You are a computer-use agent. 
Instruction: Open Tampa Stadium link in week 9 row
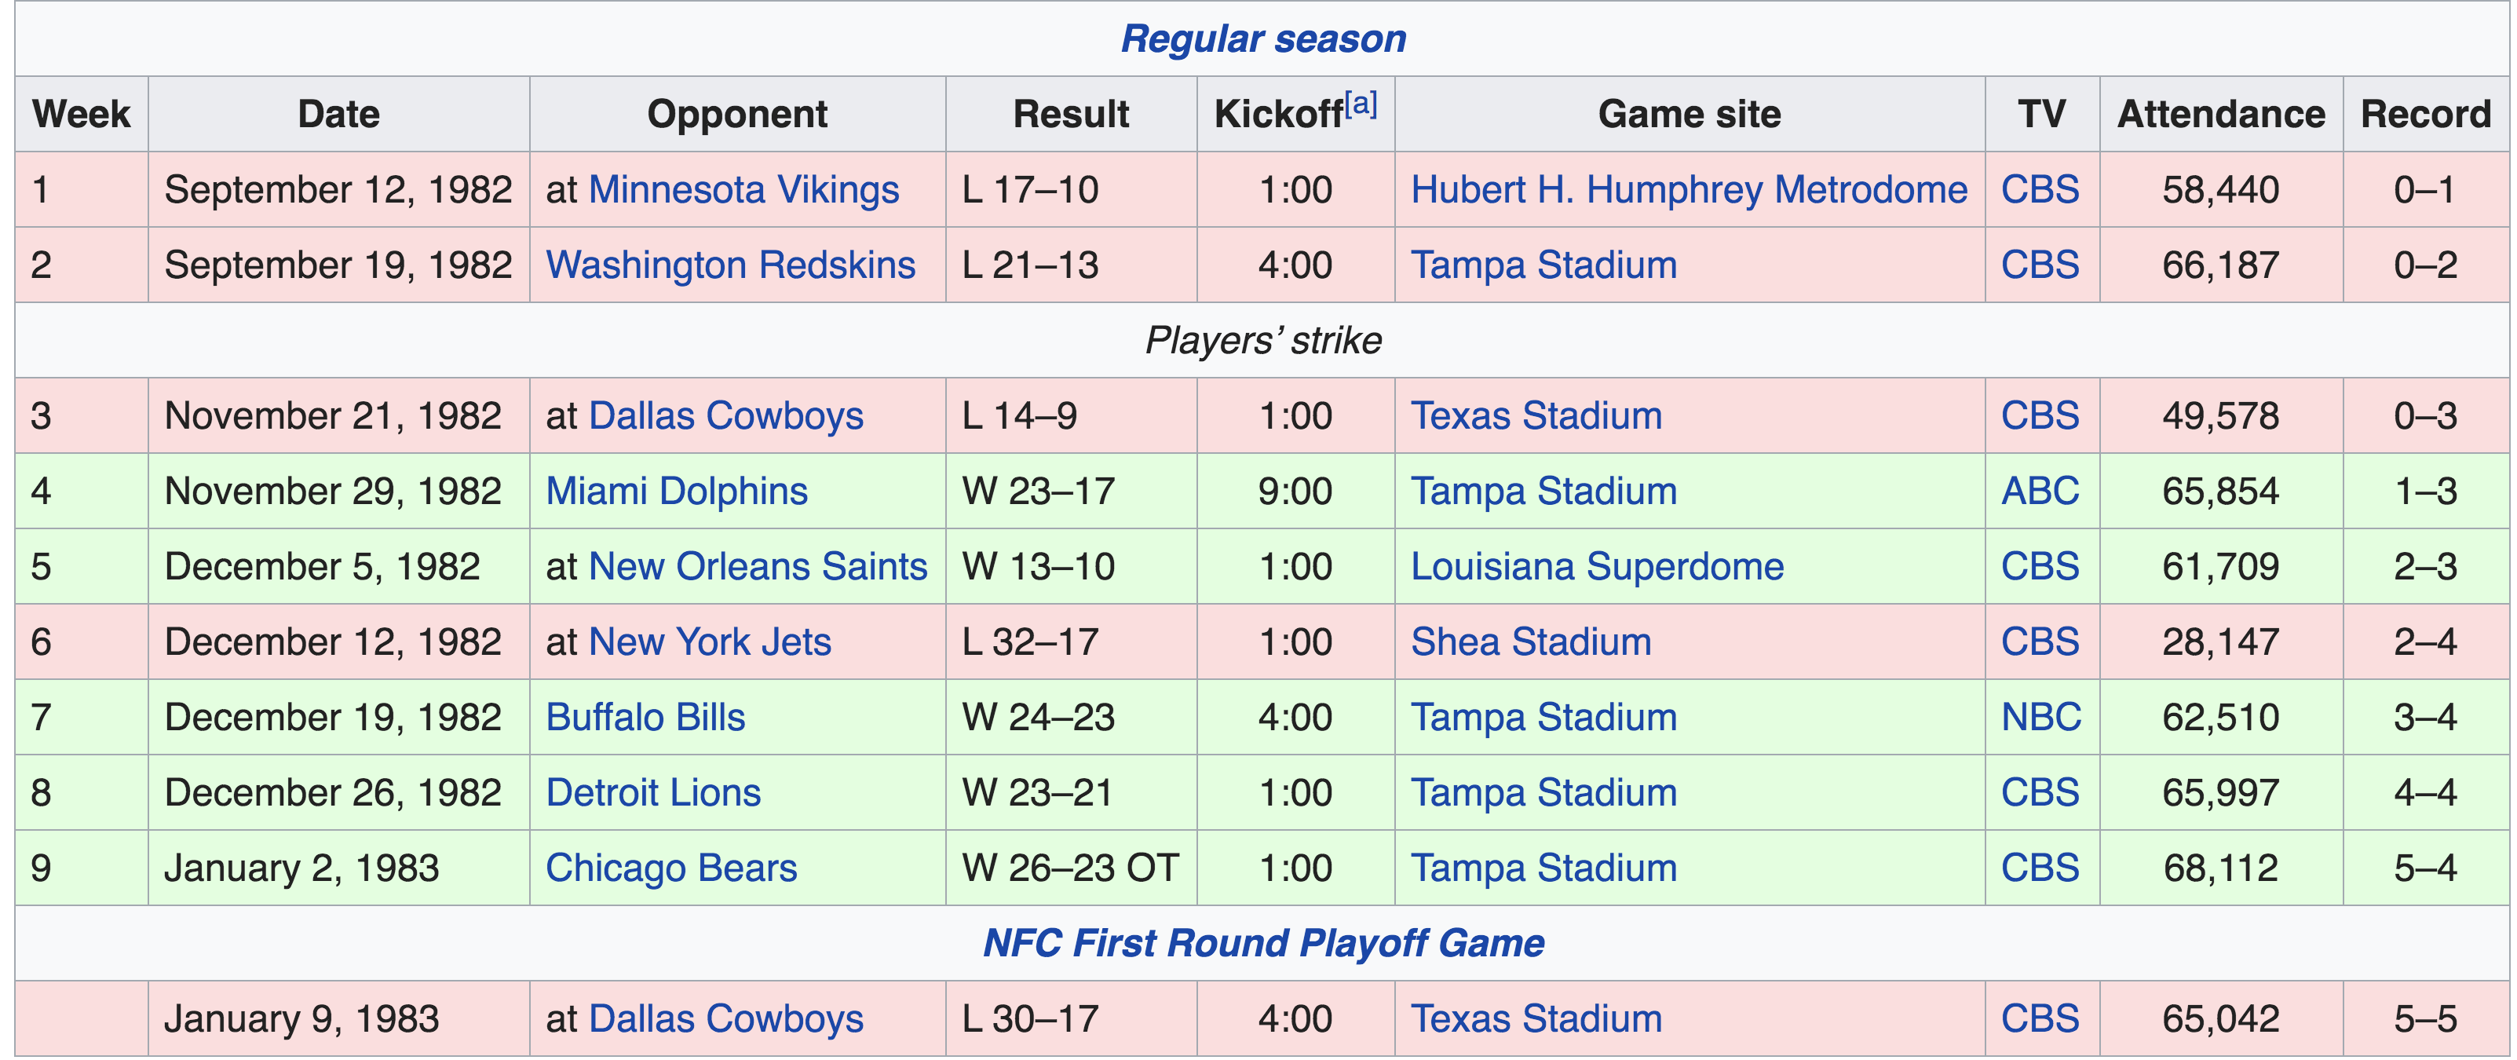pyautogui.click(x=1543, y=868)
